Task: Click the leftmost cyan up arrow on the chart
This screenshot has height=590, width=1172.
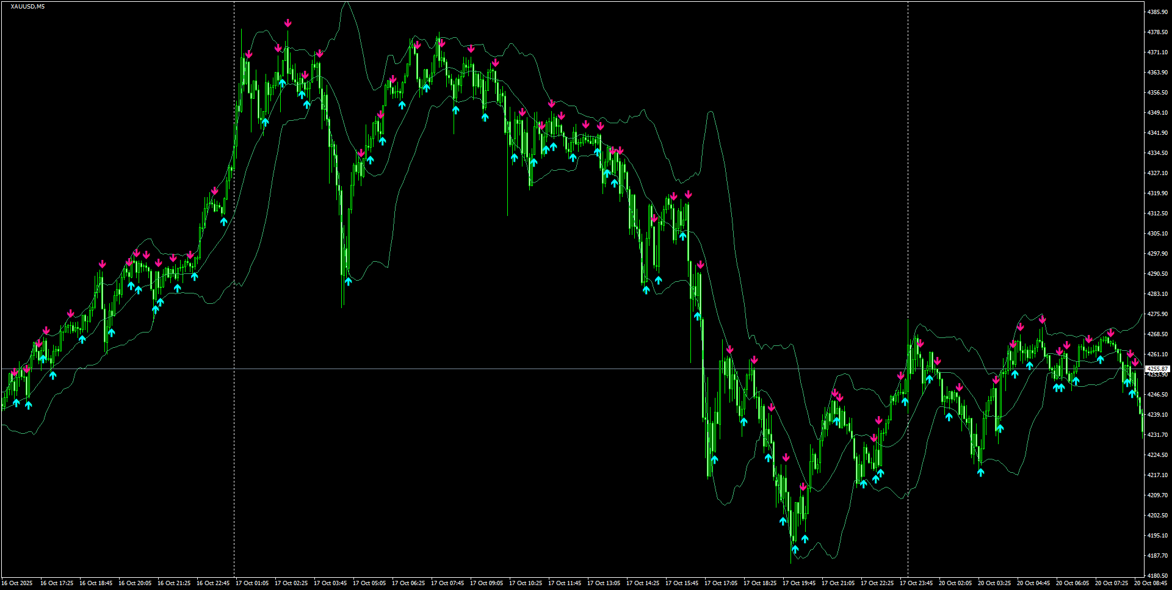Action: click(15, 403)
